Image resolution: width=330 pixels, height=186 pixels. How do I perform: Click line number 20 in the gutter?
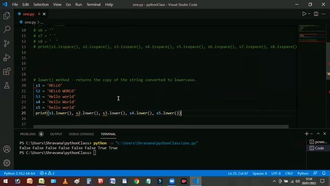coord(24,85)
